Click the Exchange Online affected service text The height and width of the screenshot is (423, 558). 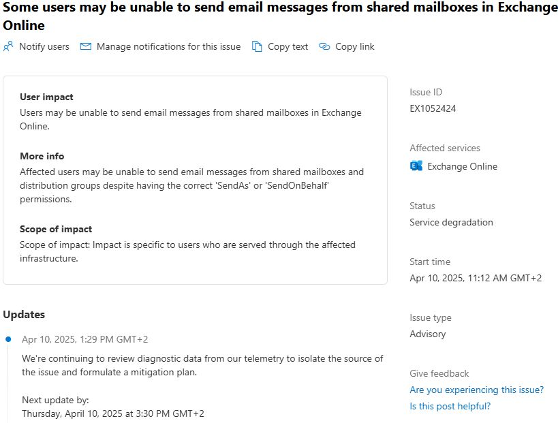coord(462,166)
